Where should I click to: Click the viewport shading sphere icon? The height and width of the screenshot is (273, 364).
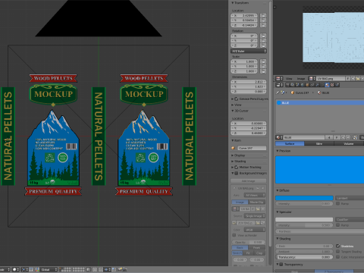coord(14,269)
